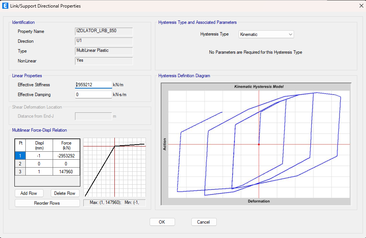Click the Type field MultiLinear Plastic
This screenshot has width=366, height=238.
click(x=104, y=51)
